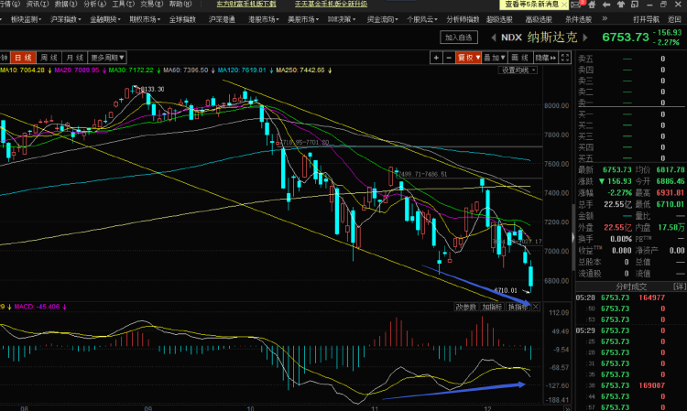Expand 个股风云 menu
Viewport: 687px width, 411px height.
point(422,19)
